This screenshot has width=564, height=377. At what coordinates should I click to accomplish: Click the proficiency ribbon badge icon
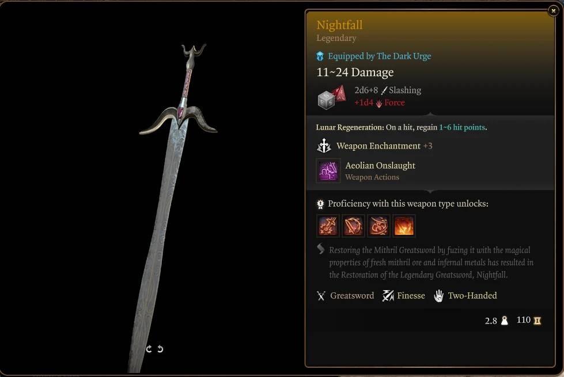click(x=320, y=204)
